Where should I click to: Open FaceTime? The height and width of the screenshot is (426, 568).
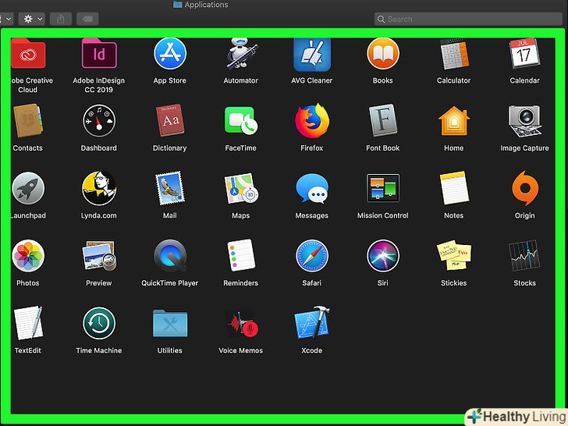241,121
